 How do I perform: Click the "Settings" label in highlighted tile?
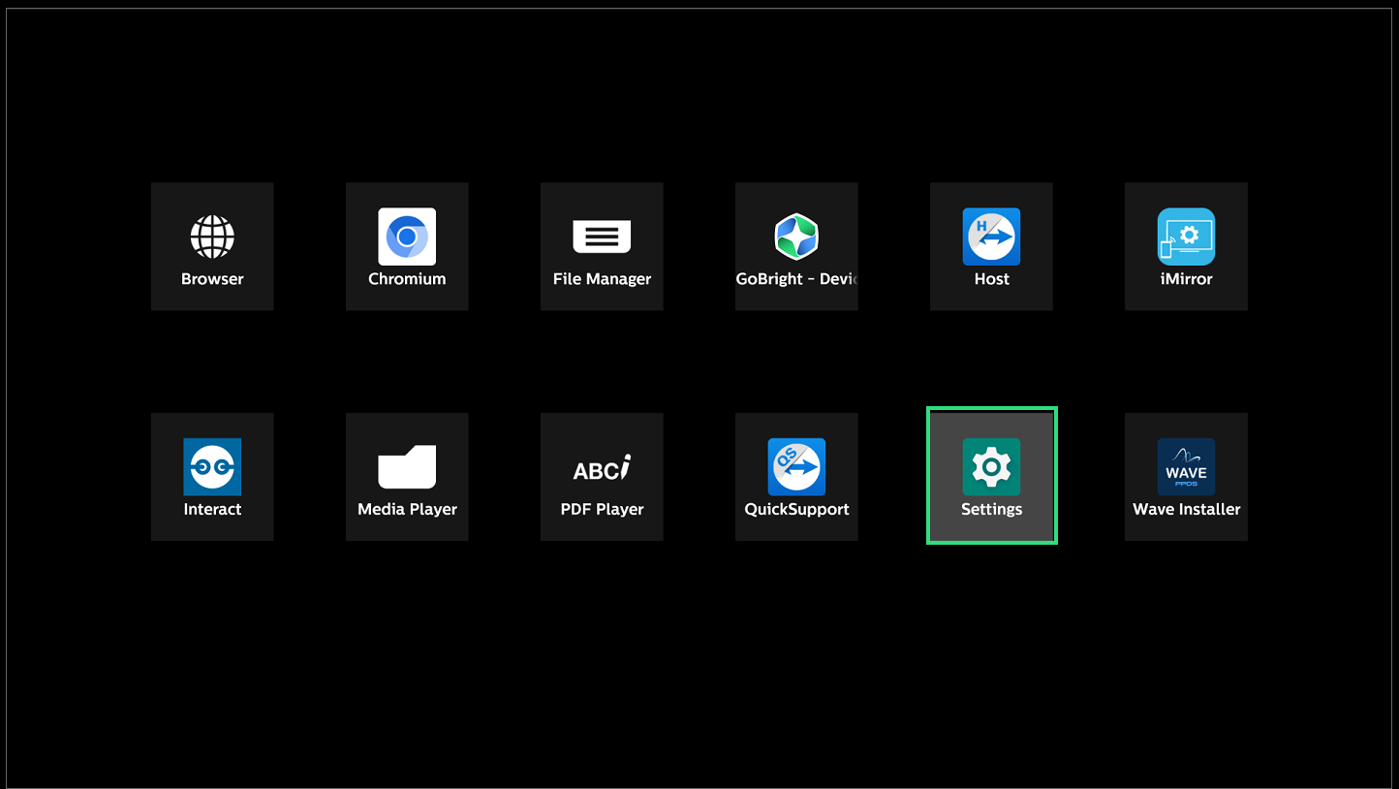(x=991, y=510)
